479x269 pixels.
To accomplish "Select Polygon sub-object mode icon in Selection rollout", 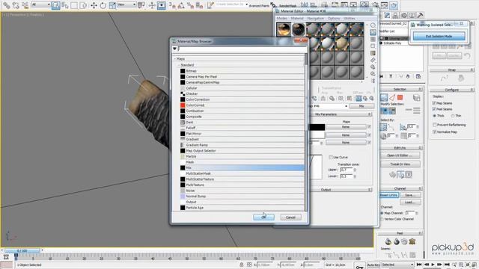I will (400, 98).
